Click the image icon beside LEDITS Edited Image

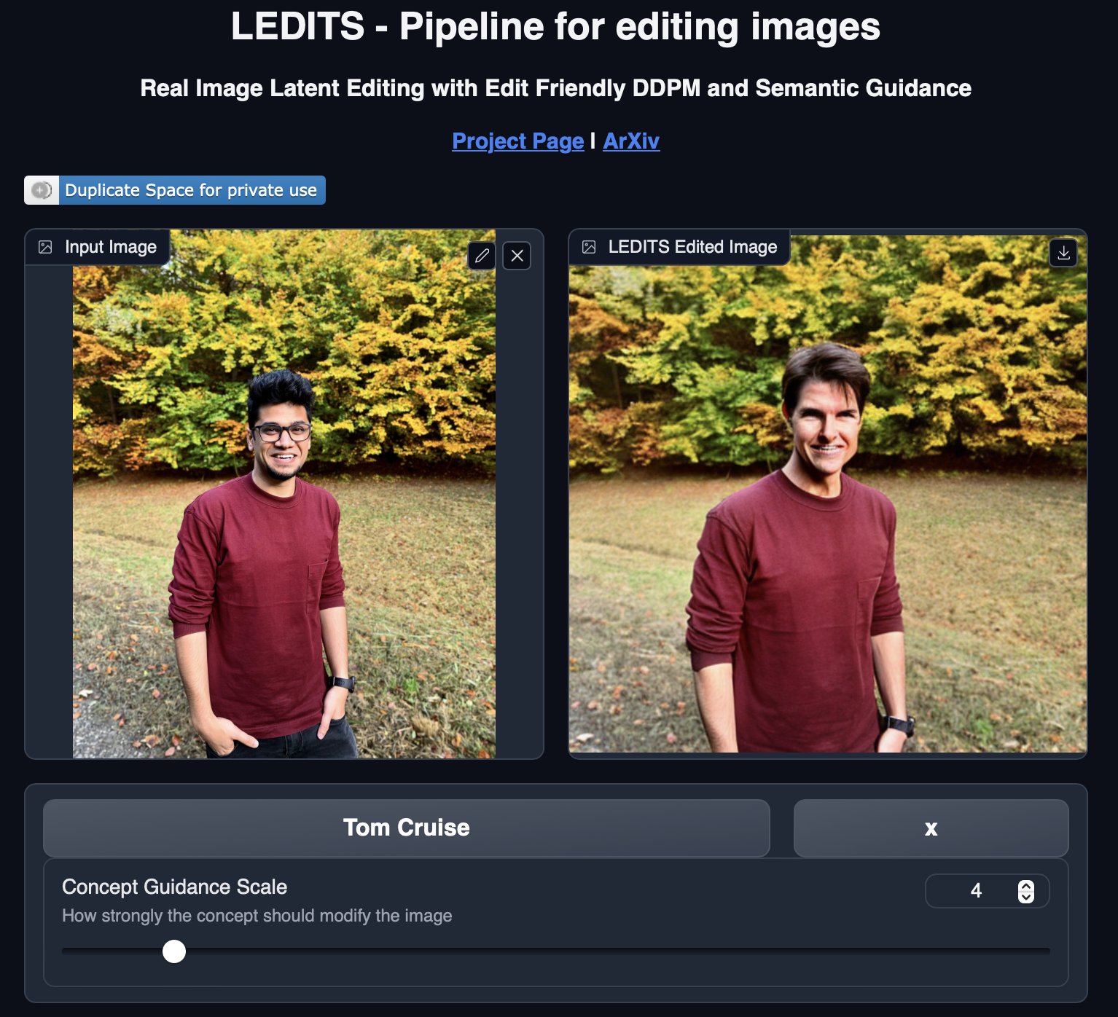[x=589, y=247]
